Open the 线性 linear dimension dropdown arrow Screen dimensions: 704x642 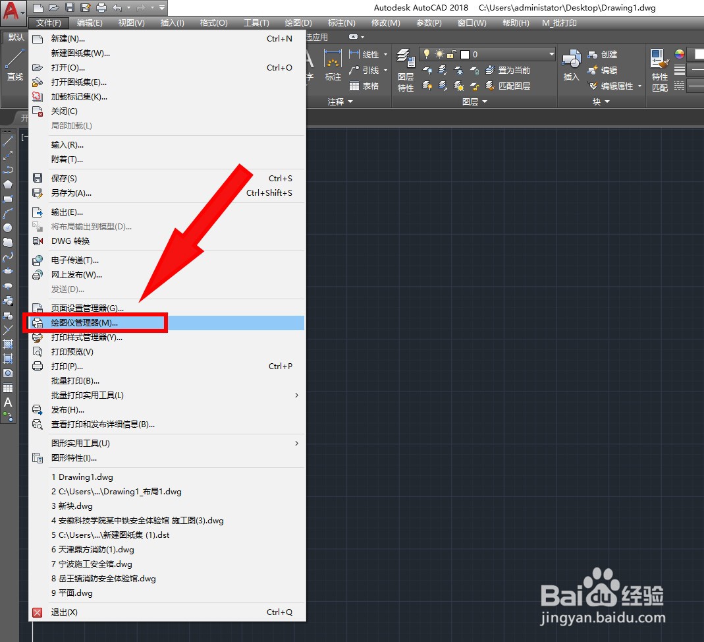point(386,54)
